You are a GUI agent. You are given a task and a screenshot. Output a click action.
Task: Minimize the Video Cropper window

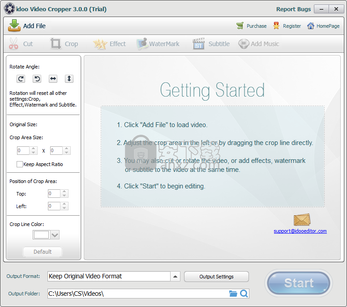(x=321, y=9)
